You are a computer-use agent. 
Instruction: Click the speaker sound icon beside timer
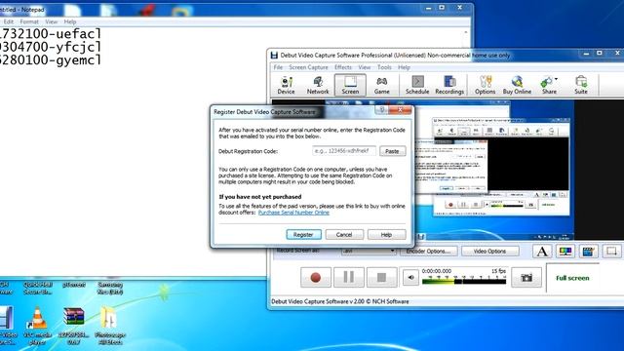click(x=410, y=277)
